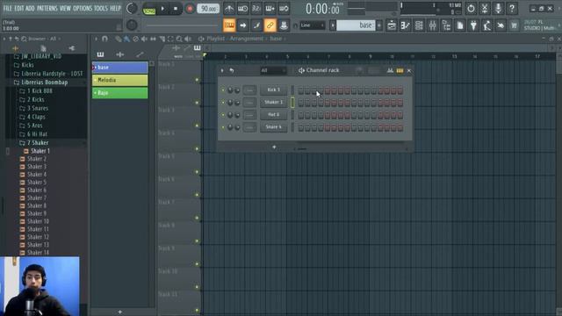Expand the 6 Hi Hat folder
562x316 pixels.
[37, 134]
